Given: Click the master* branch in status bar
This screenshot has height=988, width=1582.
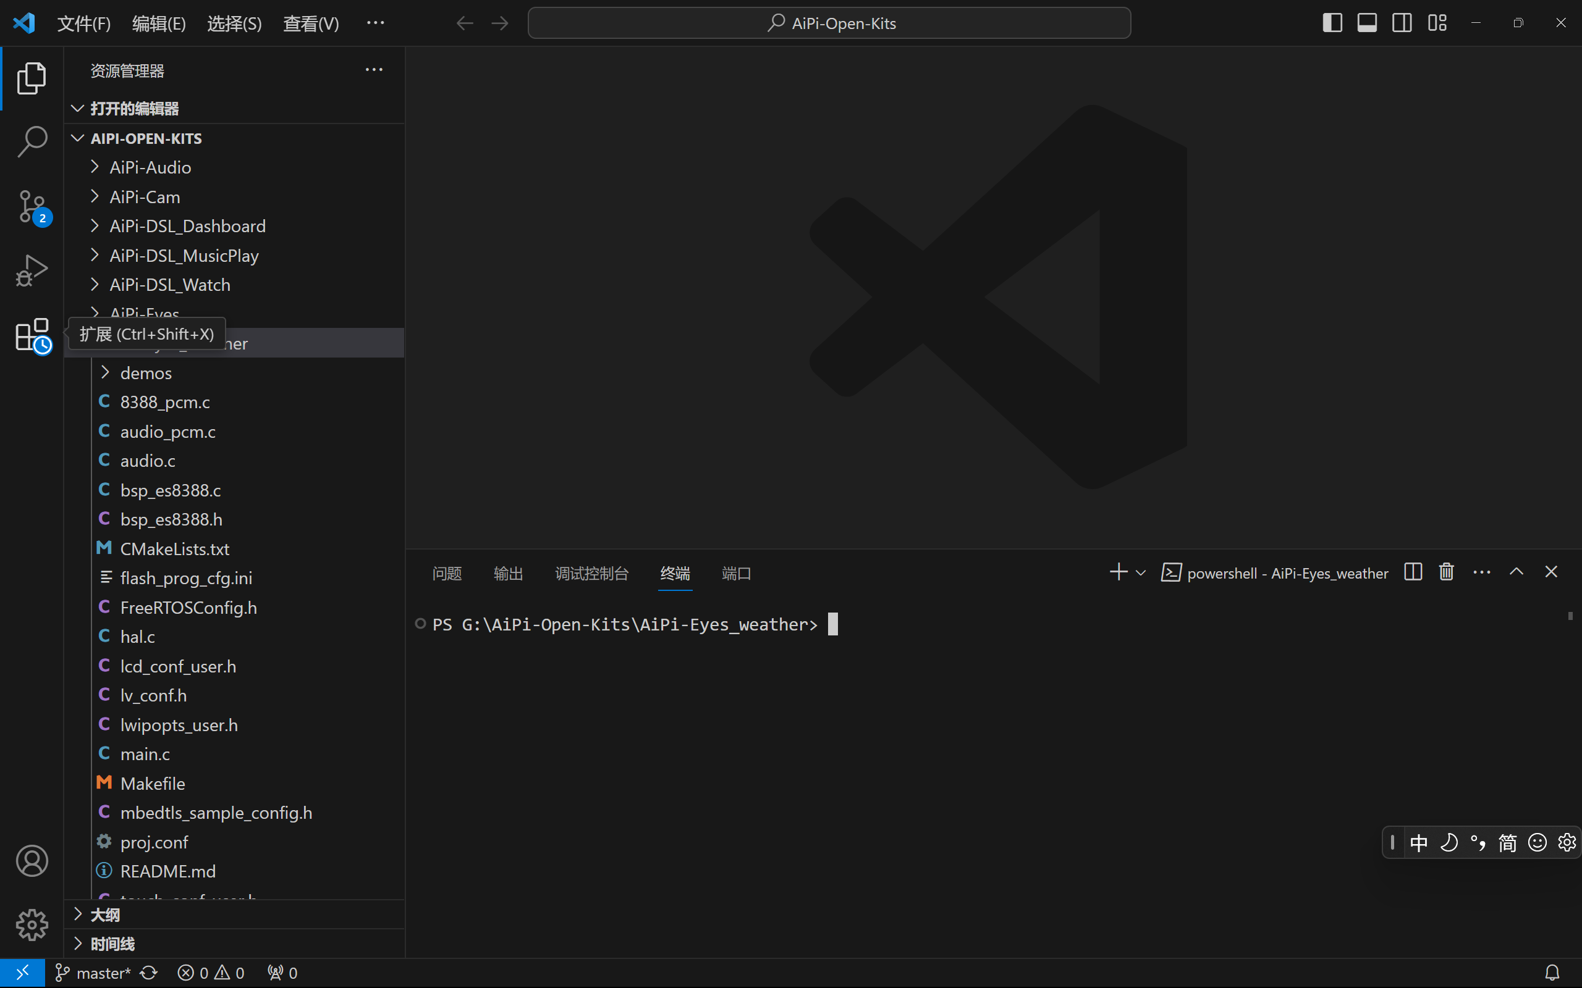Looking at the screenshot, I should 93,973.
